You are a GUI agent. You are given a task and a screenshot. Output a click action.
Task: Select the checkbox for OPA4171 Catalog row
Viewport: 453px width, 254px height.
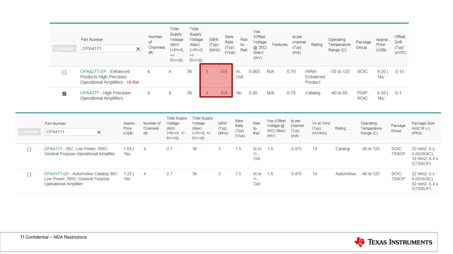(29, 149)
